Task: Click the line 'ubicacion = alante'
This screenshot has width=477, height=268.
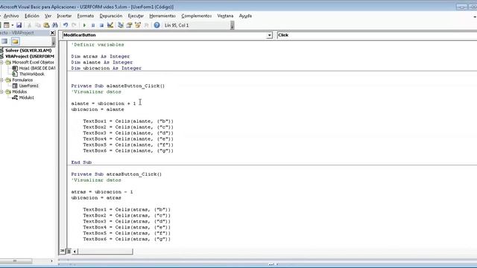Action: pyautogui.click(x=98, y=109)
